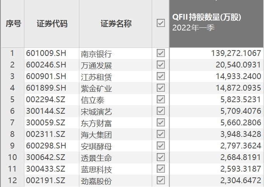Image resolution: width=264 pixels, height=187 pixels.
Task: Select holding value 14,933.2400
Action: [238, 76]
